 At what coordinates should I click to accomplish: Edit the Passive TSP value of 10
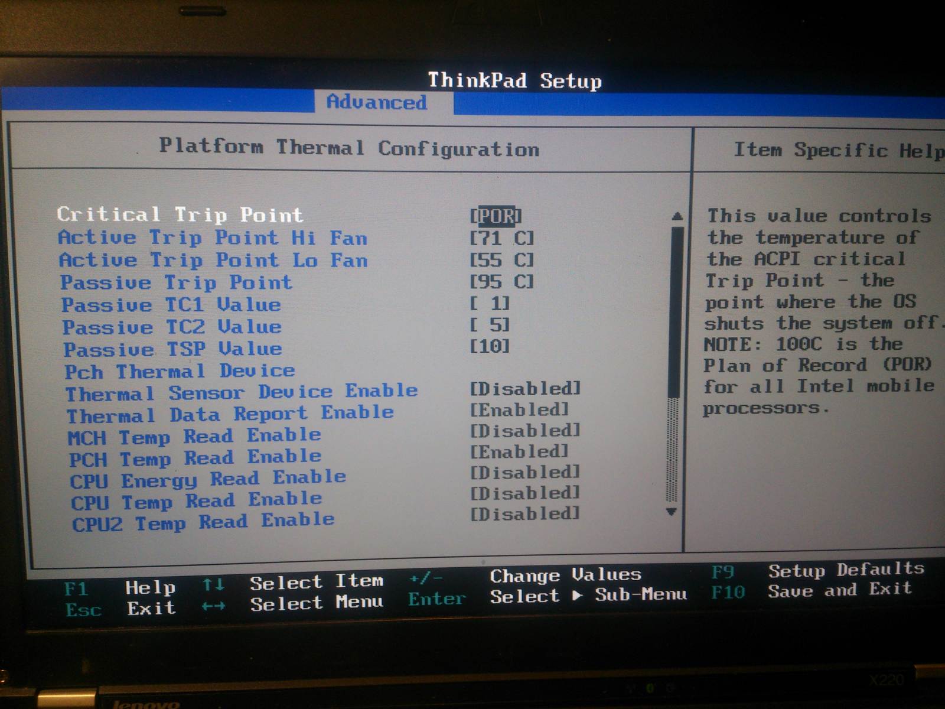coord(490,346)
